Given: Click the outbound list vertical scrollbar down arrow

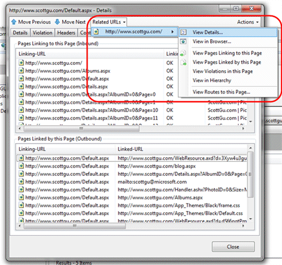Looking at the screenshot, I should click(x=250, y=219).
